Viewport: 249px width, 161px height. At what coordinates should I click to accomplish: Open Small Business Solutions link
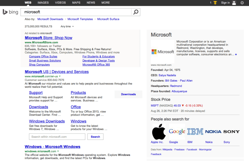click(45, 60)
